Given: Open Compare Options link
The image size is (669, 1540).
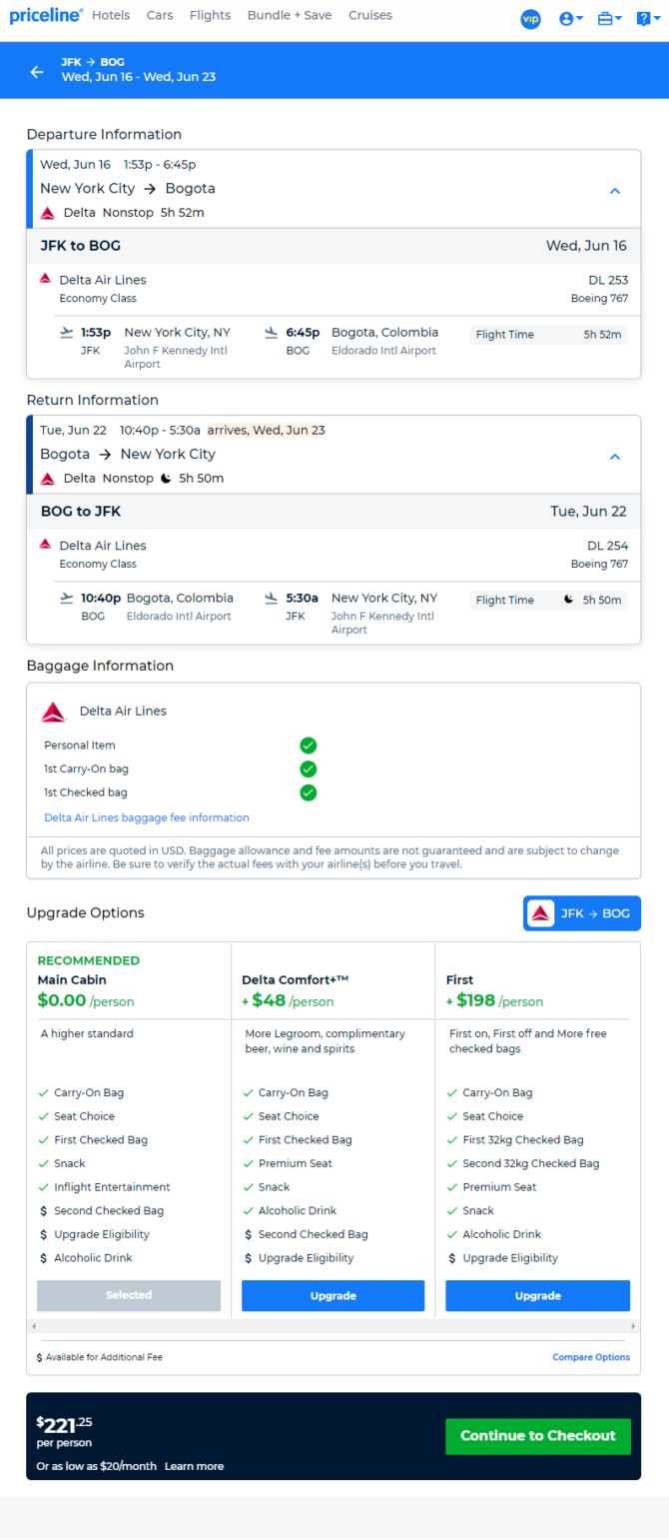Looking at the screenshot, I should 591,1357.
